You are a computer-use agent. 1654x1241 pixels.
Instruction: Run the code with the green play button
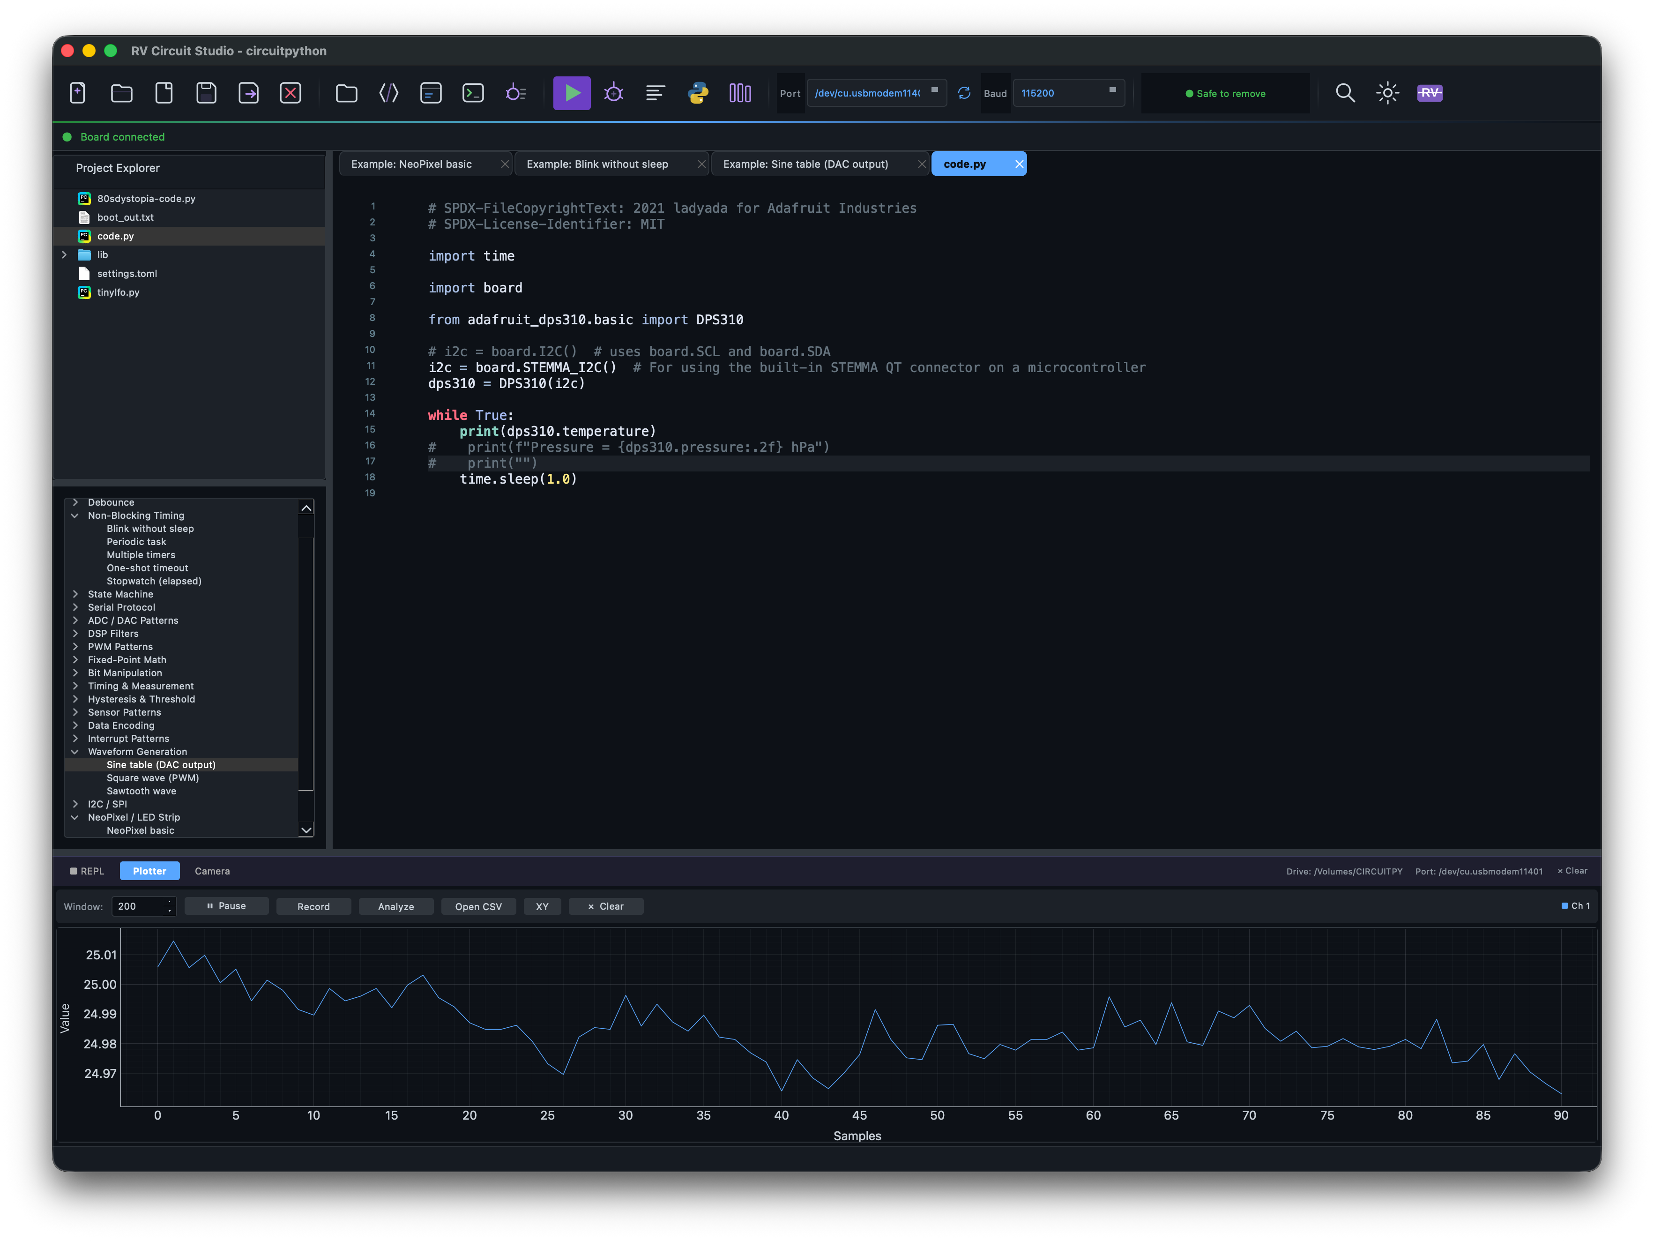point(572,94)
